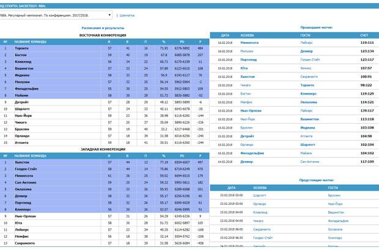Screen dimensions: 379x250
Task: Click guest team Клипперс in the 119:129 match
Action: click(x=308, y=94)
